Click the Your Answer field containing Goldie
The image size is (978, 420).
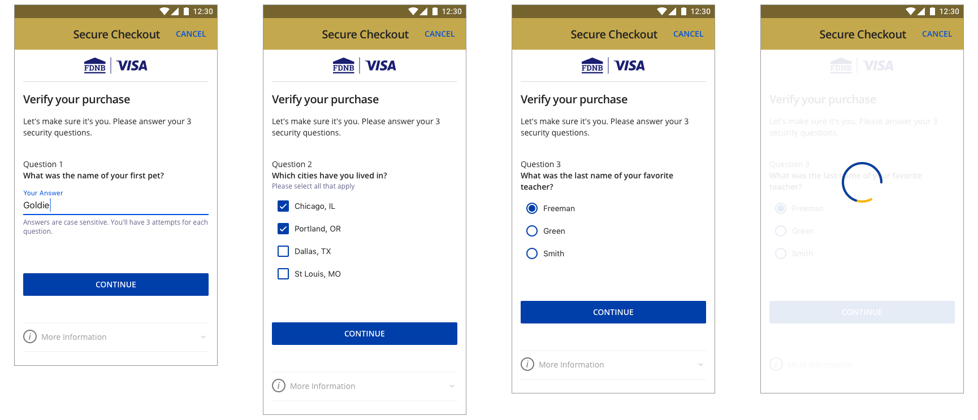click(x=116, y=205)
